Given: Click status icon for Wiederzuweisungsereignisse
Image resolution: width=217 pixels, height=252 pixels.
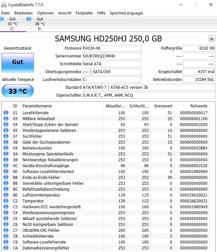Looking at the screenshot, I should tap(6, 213).
